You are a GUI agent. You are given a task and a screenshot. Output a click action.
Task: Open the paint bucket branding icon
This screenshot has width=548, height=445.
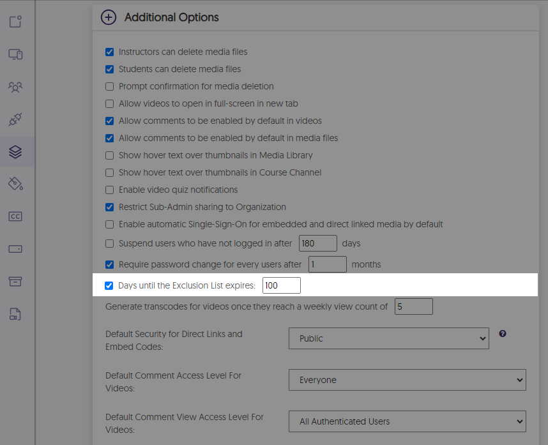pyautogui.click(x=16, y=185)
